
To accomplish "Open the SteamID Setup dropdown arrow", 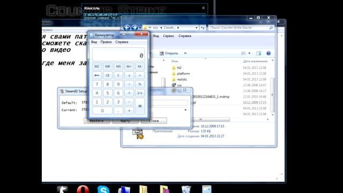I will [x=185, y=110].
